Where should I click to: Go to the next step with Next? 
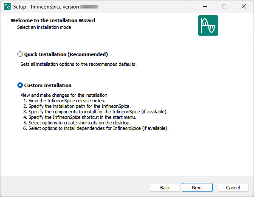pyautogui.click(x=197, y=188)
